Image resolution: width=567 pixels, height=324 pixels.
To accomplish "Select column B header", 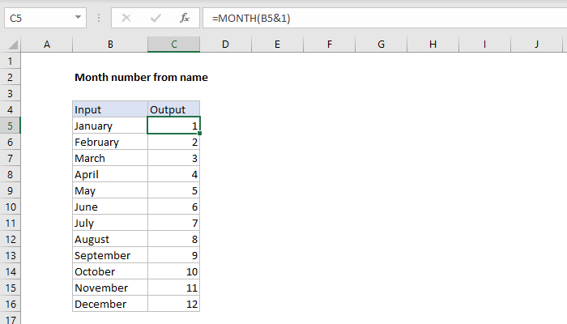I will click(x=109, y=45).
